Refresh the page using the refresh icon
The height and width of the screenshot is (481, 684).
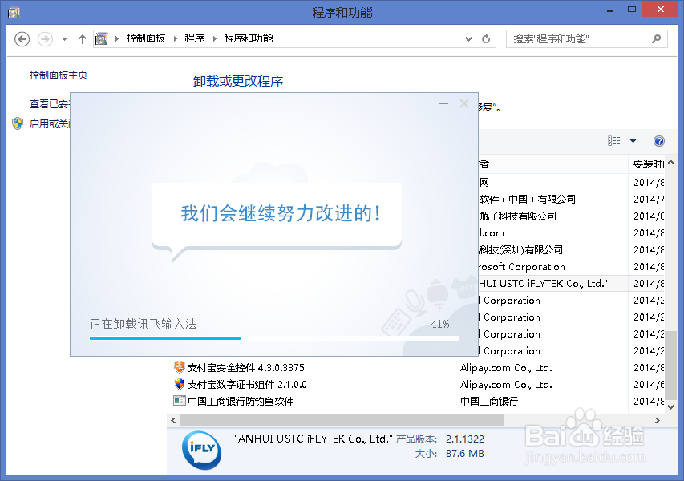pos(486,38)
